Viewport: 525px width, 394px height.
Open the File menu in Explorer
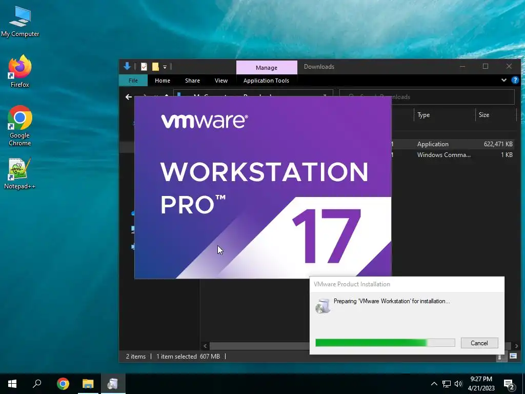tap(133, 81)
